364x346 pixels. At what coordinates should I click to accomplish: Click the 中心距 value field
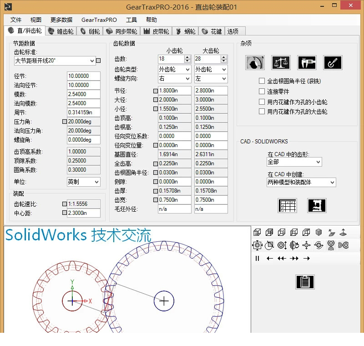[x=84, y=213]
